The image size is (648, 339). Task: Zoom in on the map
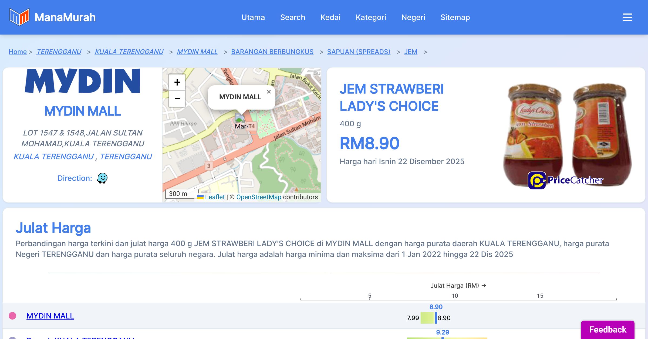click(177, 82)
